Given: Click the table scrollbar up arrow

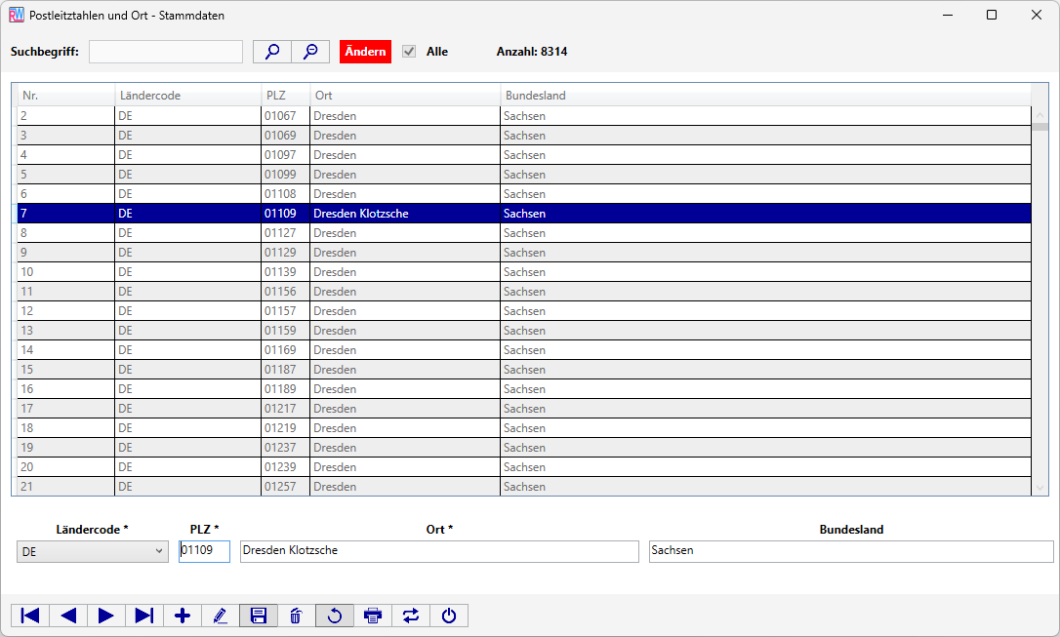Looking at the screenshot, I should pyautogui.click(x=1040, y=115).
